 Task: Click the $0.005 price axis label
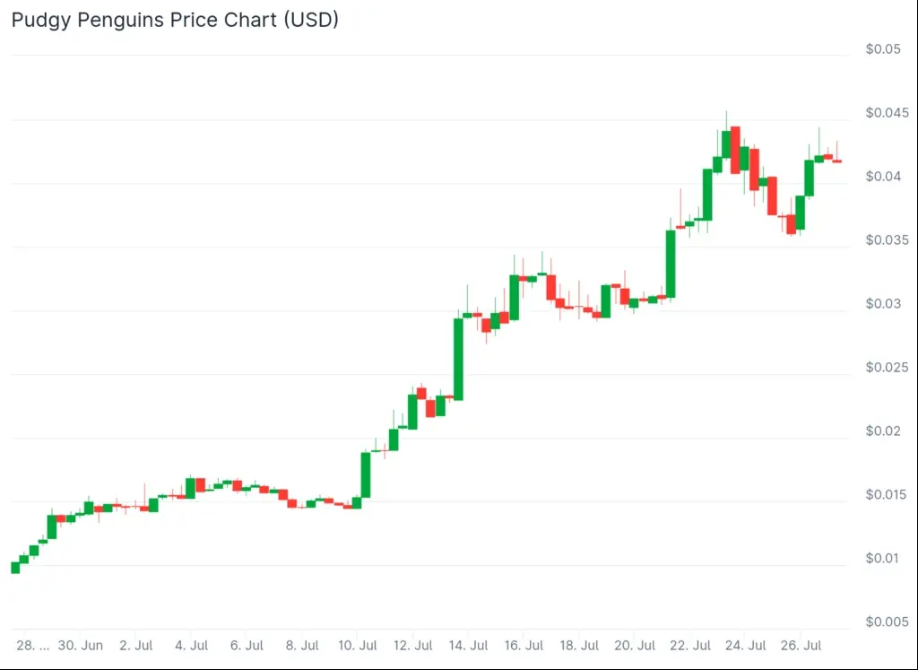887,622
